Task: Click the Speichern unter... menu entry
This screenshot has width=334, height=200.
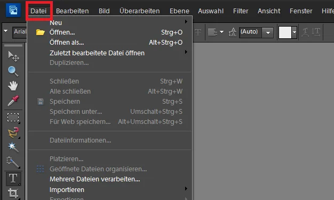Action: coord(110,112)
